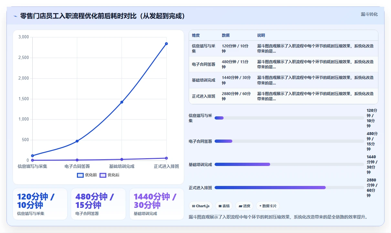Click the 电子合同签署 progress bar
This screenshot has height=233, width=391.
point(289,141)
